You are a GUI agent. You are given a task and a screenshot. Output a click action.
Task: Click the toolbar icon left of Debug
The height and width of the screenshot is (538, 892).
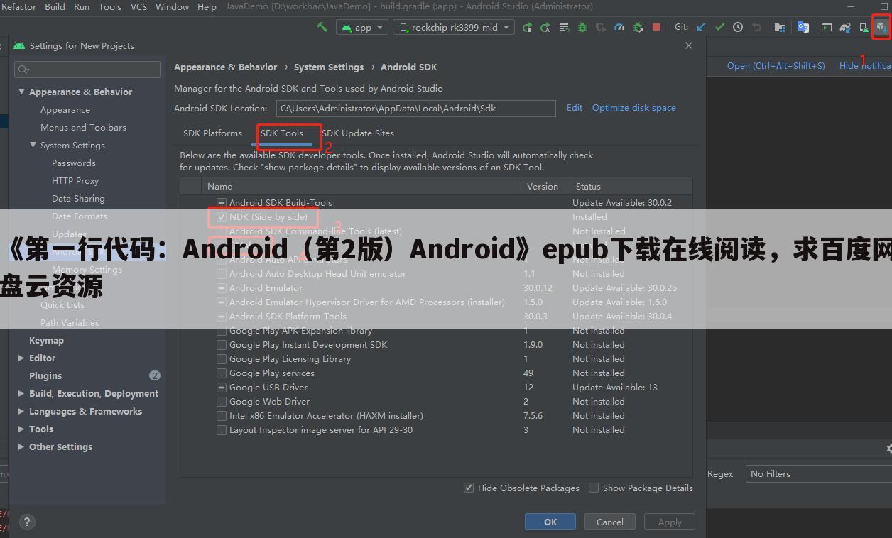tap(564, 28)
